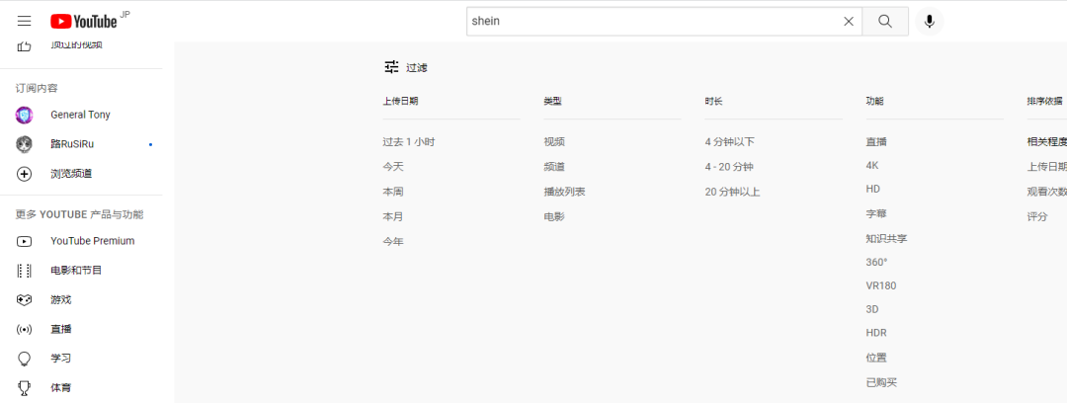1067x403 pixels.
Task: Click YouTube Premium play icon
Action: pos(24,241)
